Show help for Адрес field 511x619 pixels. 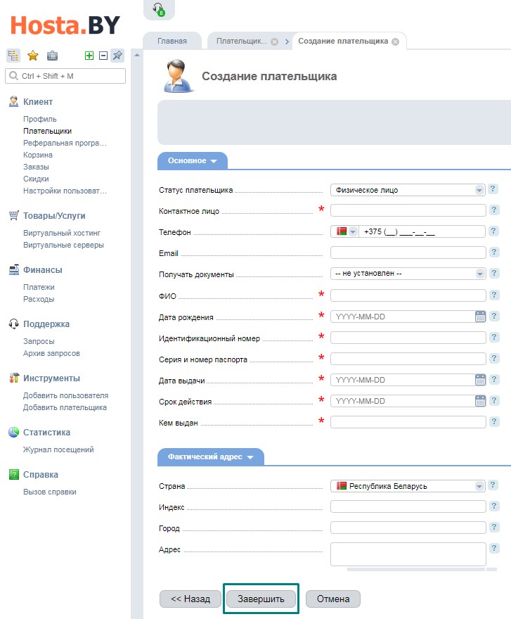click(494, 548)
